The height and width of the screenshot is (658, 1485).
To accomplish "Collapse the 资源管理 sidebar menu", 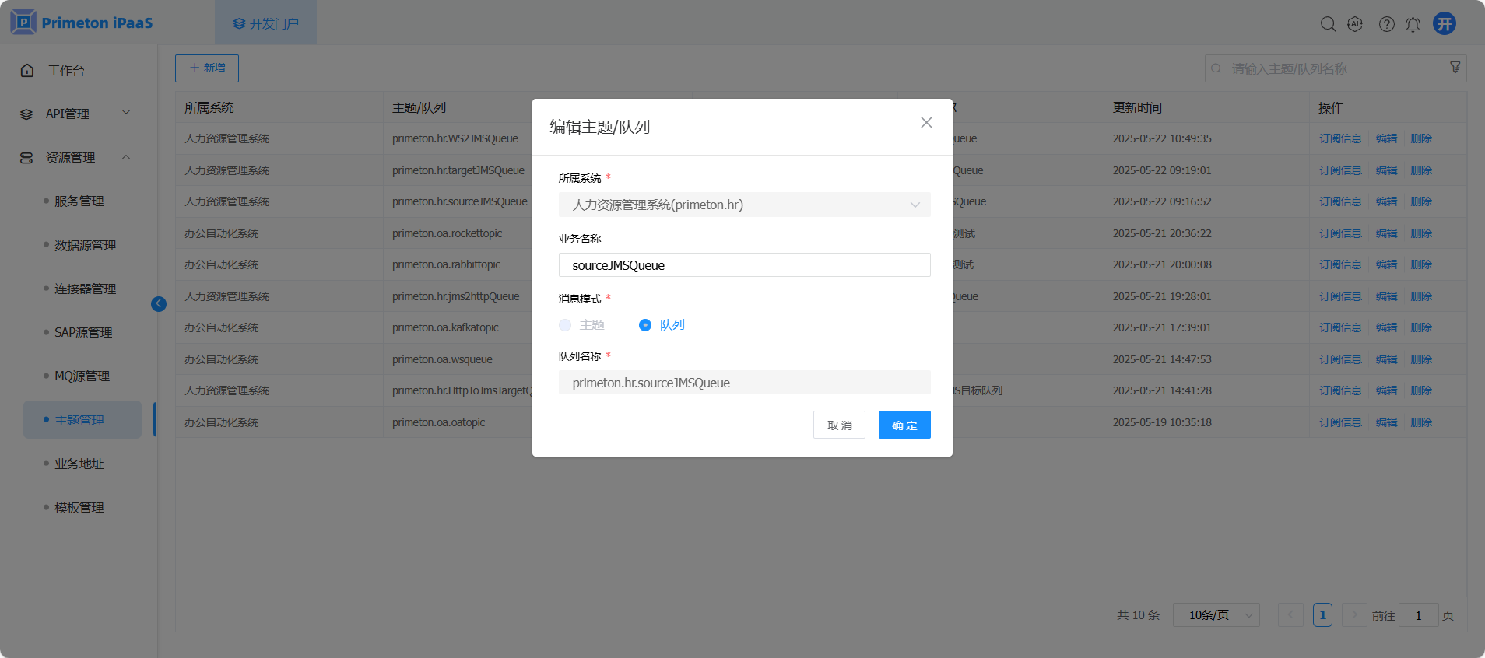I will coord(75,157).
